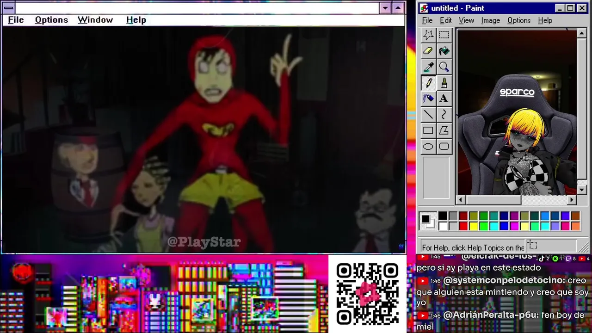Click the foreground/background color indicator box

point(428,221)
